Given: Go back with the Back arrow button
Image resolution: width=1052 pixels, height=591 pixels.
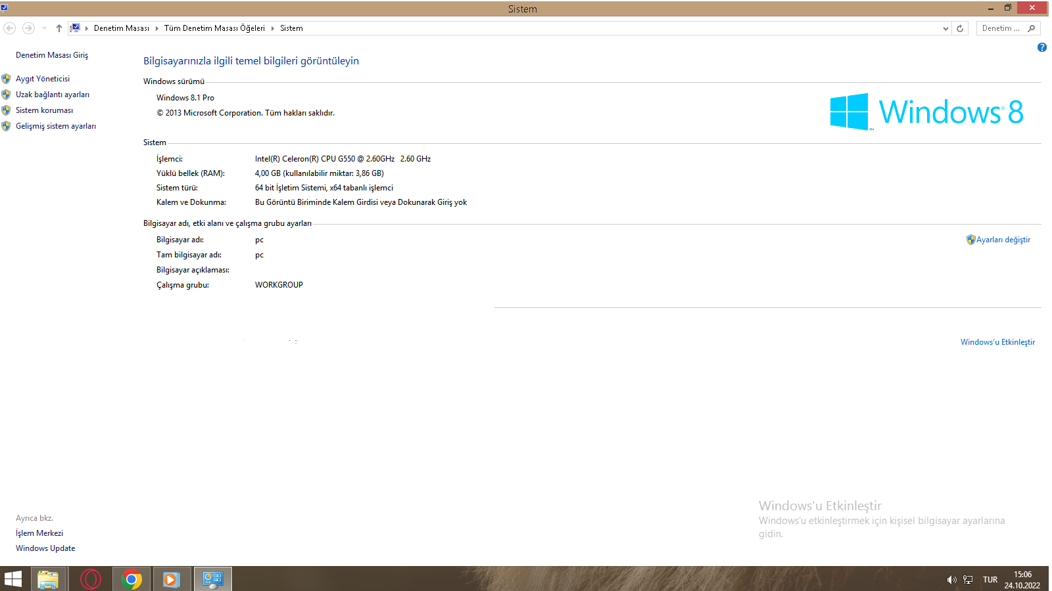Looking at the screenshot, I should click(10, 28).
